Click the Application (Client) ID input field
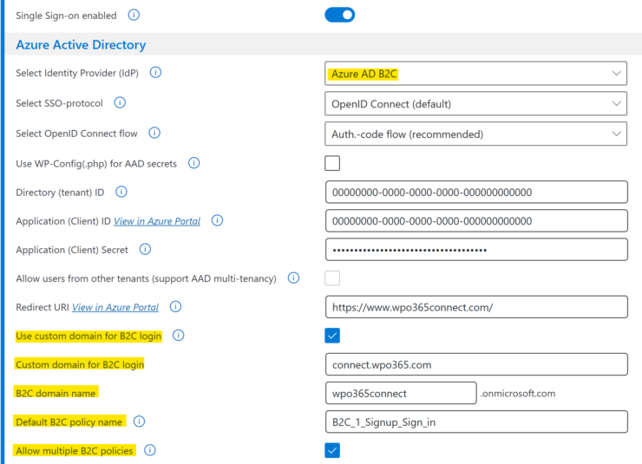Screen dimensions: 642x464 [476, 221]
